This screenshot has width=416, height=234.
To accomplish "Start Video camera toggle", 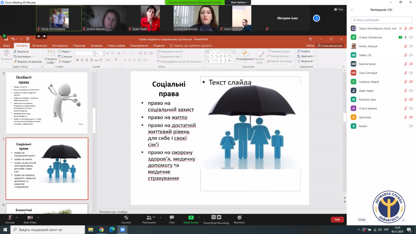I will 30,218.
